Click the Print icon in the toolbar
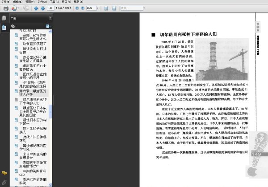Screen dimensions: 268x187 click(6, 8)
